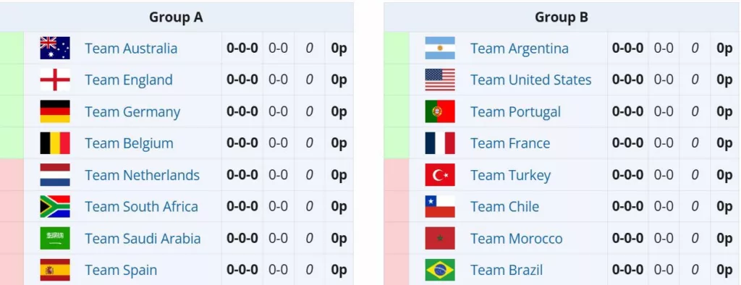Click the Argentina flag icon
Screen dimensions: 741x285
[x=440, y=48]
